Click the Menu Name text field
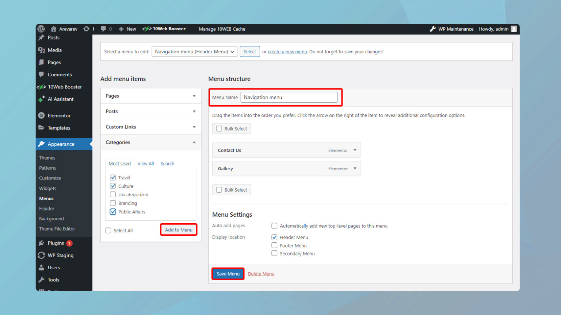The width and height of the screenshot is (561, 315). 289,97
